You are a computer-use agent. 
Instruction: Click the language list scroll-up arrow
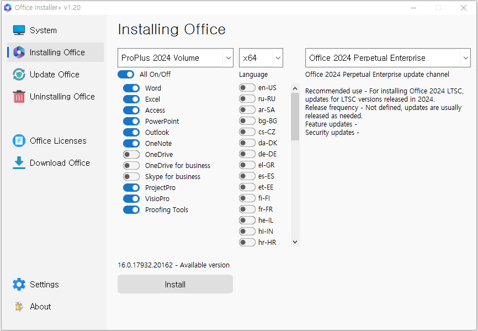click(295, 88)
